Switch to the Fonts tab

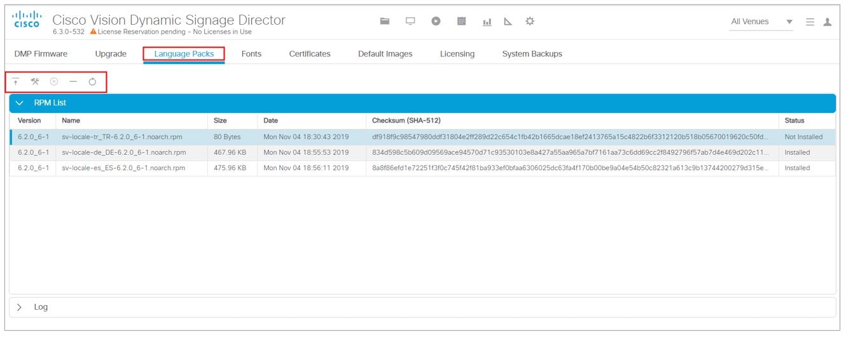pyautogui.click(x=251, y=54)
